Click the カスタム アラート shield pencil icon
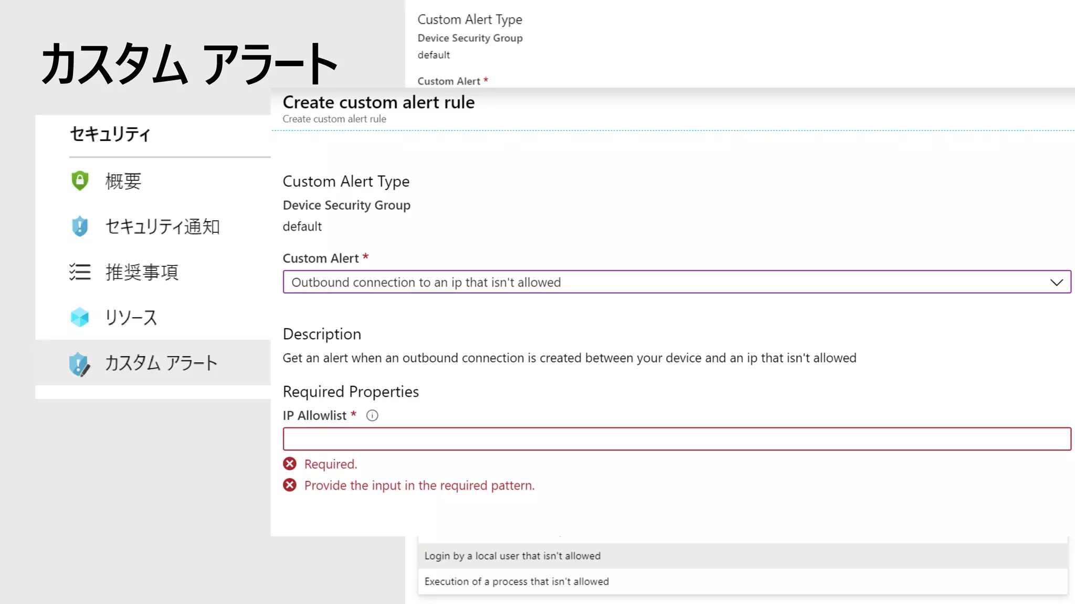Screen dimensions: 1075x604 click(80, 364)
